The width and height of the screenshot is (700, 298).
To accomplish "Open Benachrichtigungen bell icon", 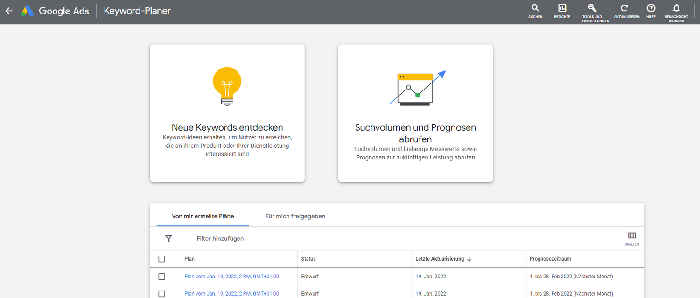I will [676, 8].
